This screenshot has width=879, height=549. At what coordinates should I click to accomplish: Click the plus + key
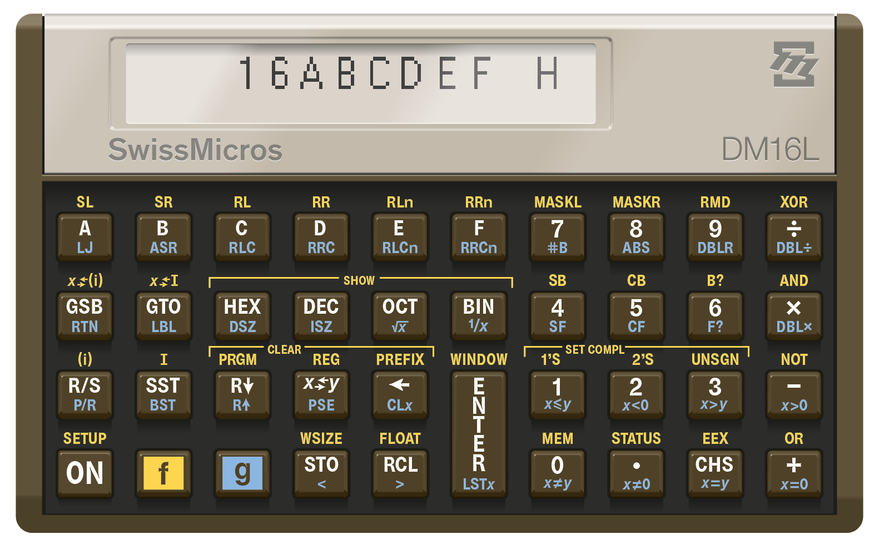tap(794, 474)
